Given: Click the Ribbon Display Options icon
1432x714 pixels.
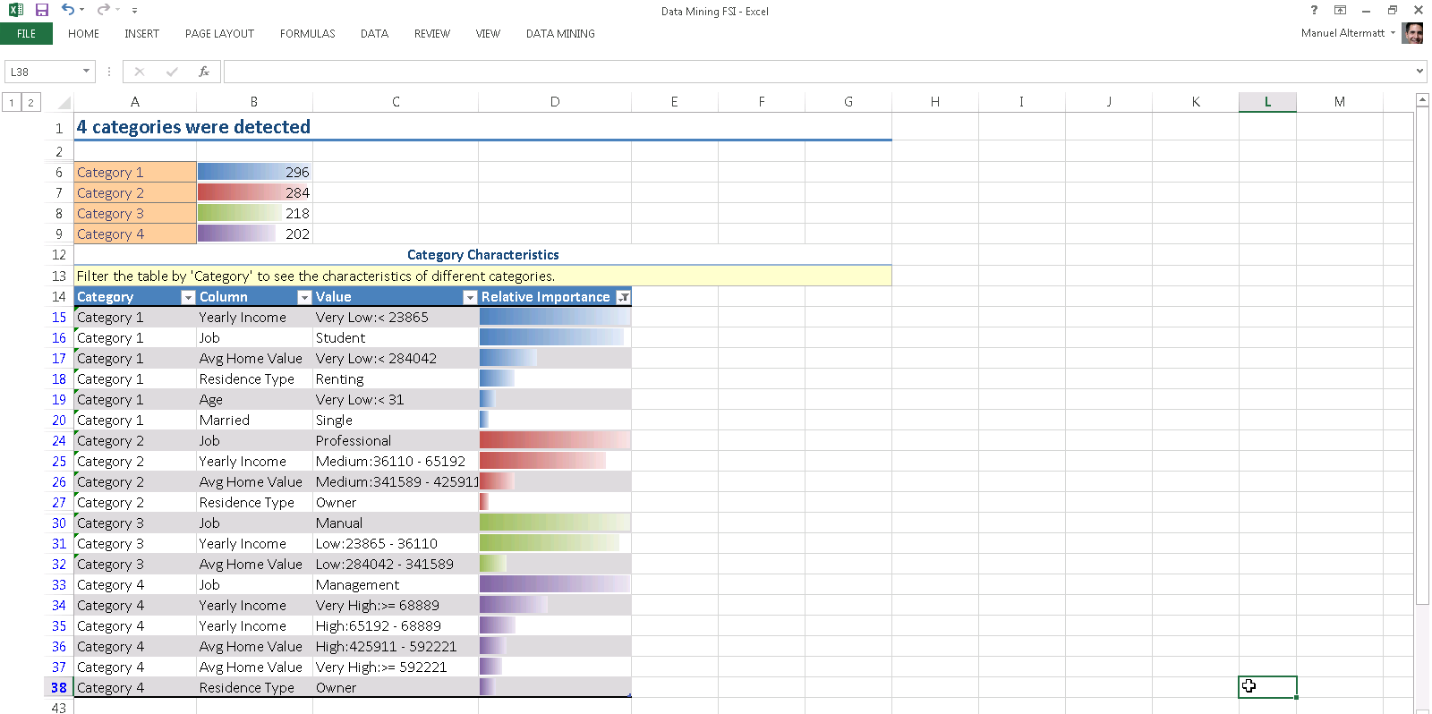Looking at the screenshot, I should (x=1340, y=10).
